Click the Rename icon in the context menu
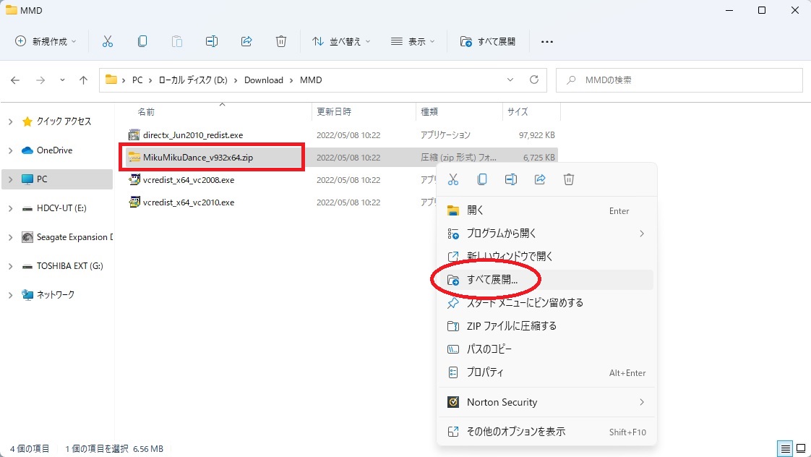811x457 pixels. pos(511,179)
